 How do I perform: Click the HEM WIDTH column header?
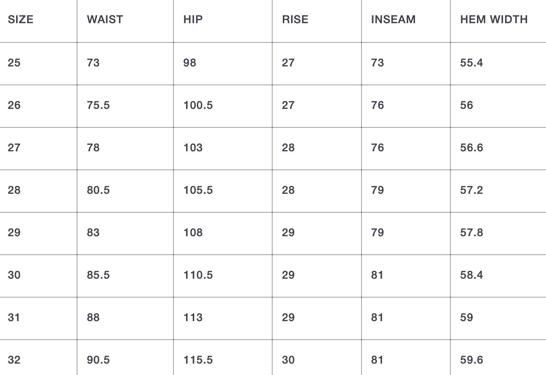coord(494,20)
